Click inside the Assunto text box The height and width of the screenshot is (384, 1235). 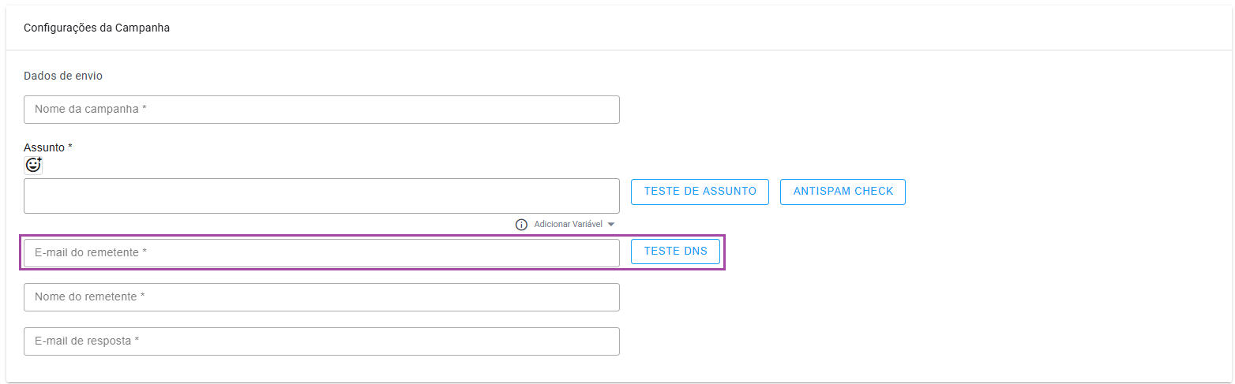321,196
